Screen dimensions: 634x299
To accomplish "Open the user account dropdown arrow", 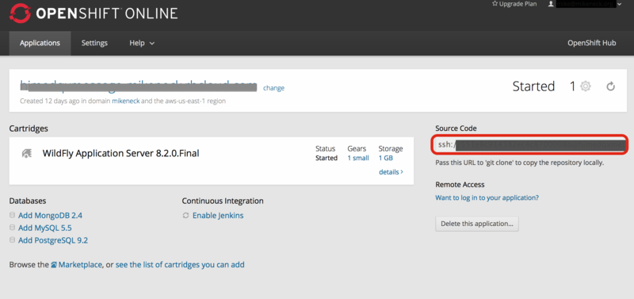I will tap(619, 4).
